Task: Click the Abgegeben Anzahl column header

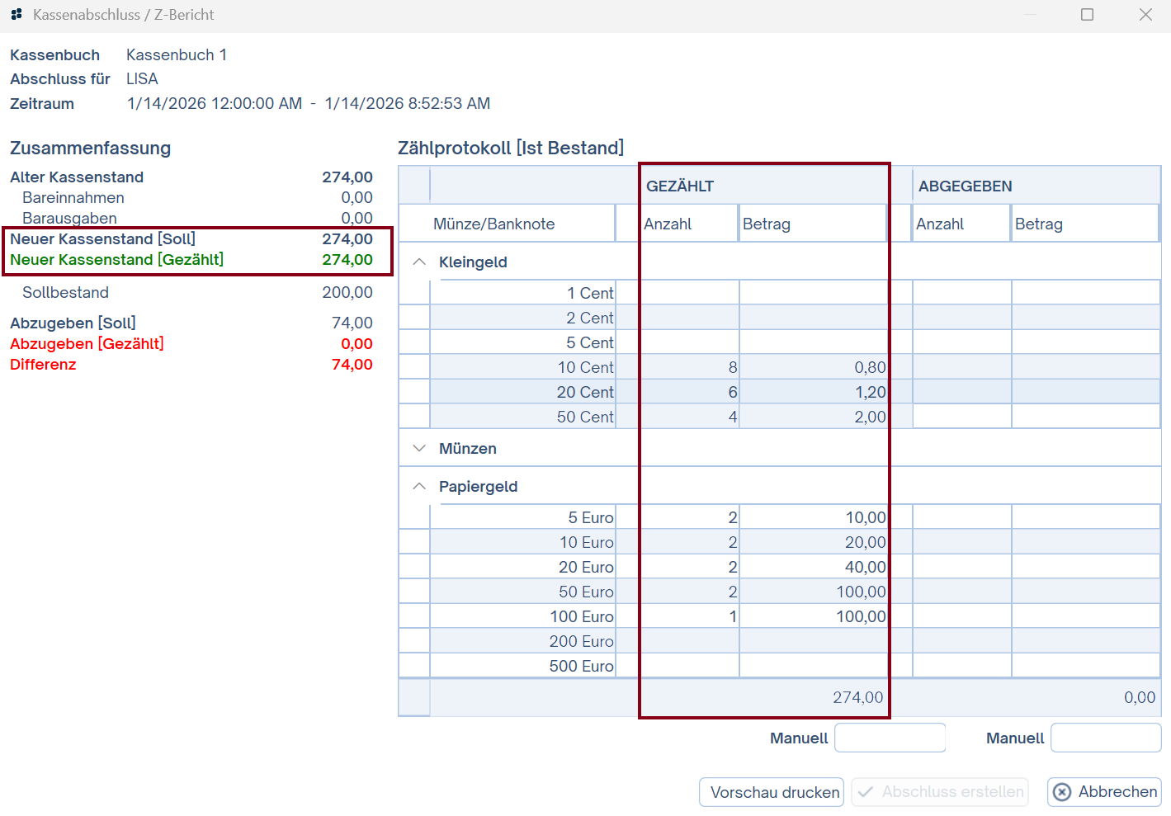Action: click(x=961, y=224)
